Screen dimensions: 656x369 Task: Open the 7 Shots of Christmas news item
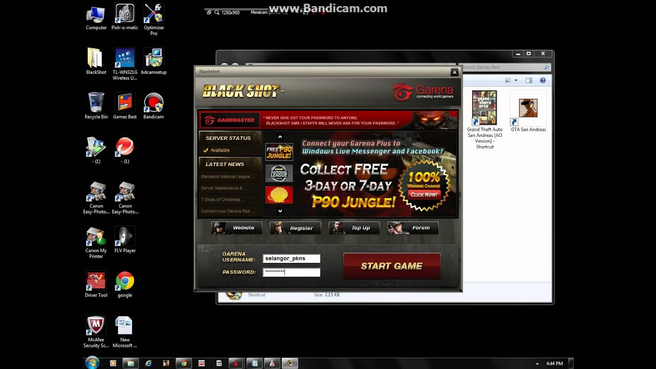[222, 200]
